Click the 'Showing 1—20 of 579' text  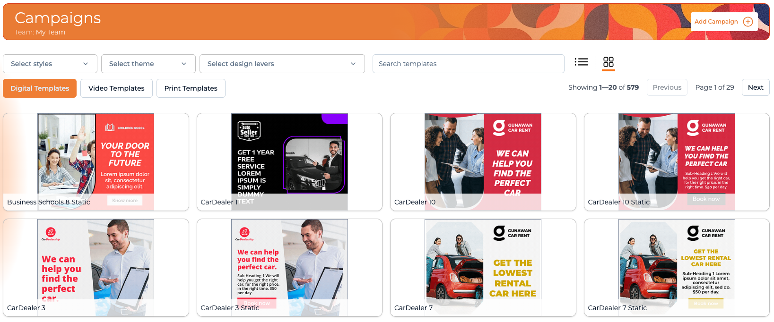[x=603, y=87]
